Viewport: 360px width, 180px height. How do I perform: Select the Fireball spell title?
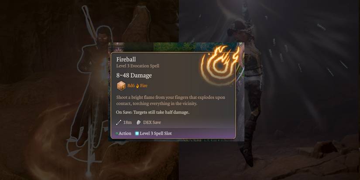[126, 59]
